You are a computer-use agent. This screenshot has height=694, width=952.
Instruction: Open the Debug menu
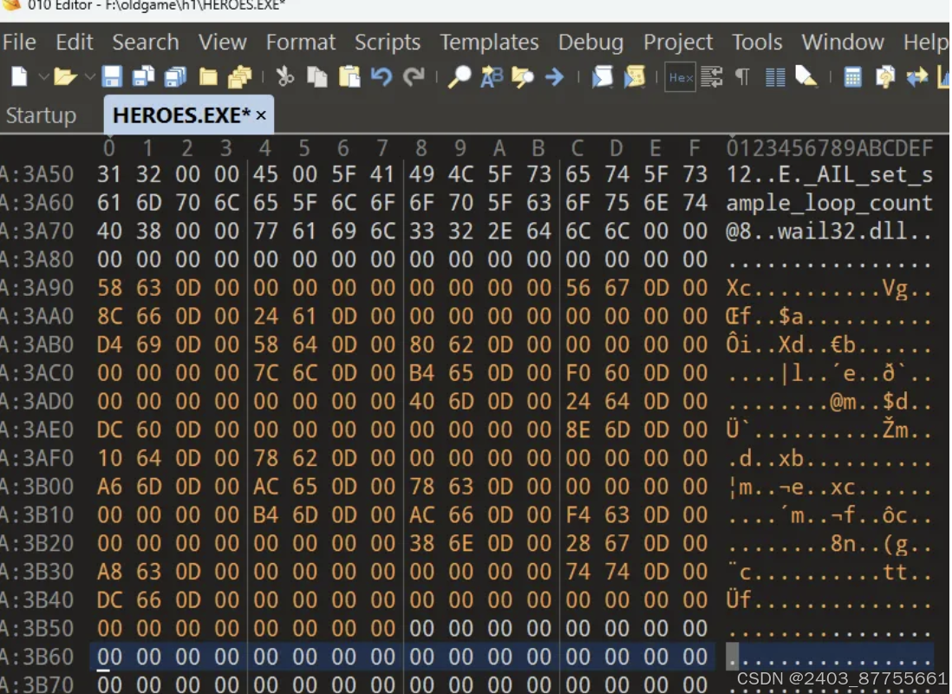[590, 42]
